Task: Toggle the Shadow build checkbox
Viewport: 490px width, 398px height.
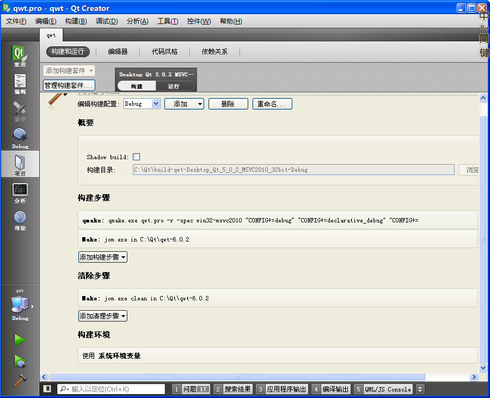Action: (137, 157)
